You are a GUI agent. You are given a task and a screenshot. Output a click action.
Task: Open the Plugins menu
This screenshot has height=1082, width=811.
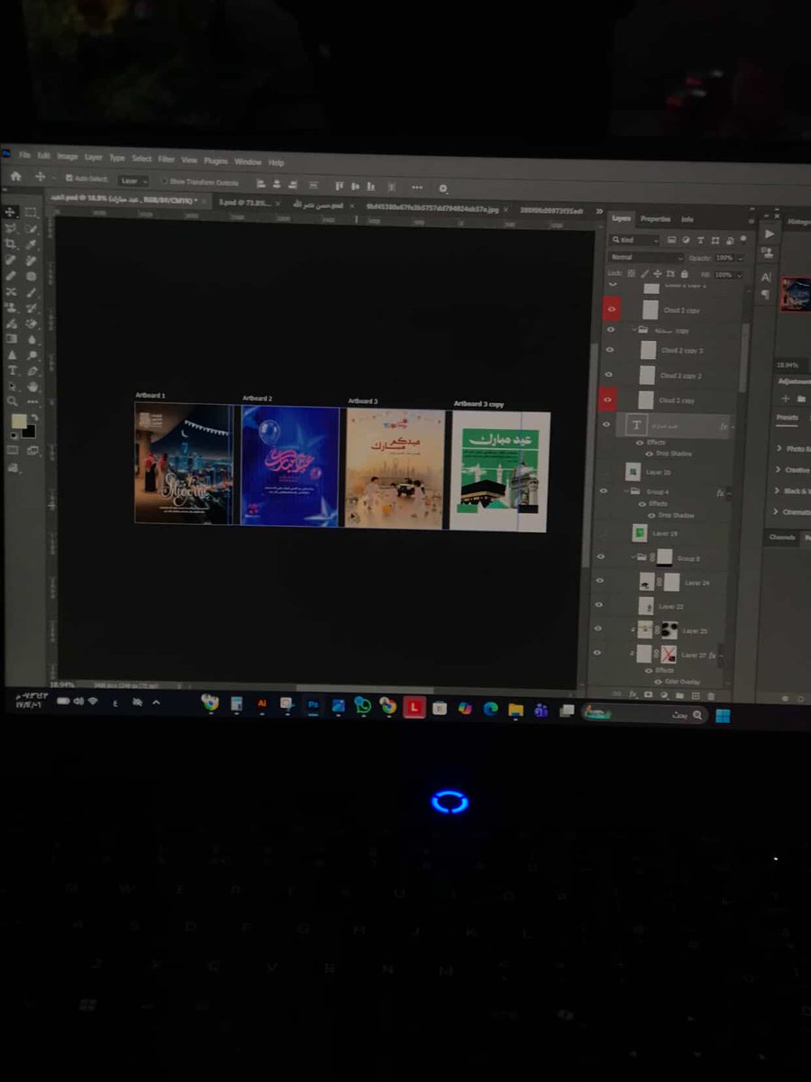[x=215, y=160]
